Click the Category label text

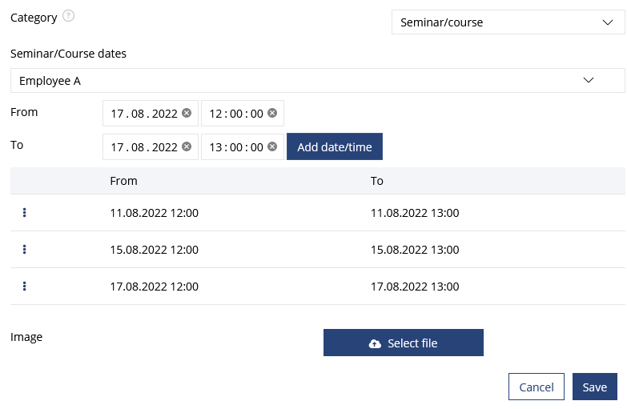[34, 18]
